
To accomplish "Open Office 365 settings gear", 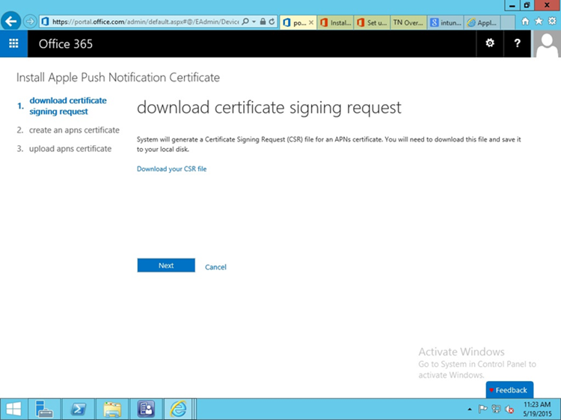I will (490, 43).
